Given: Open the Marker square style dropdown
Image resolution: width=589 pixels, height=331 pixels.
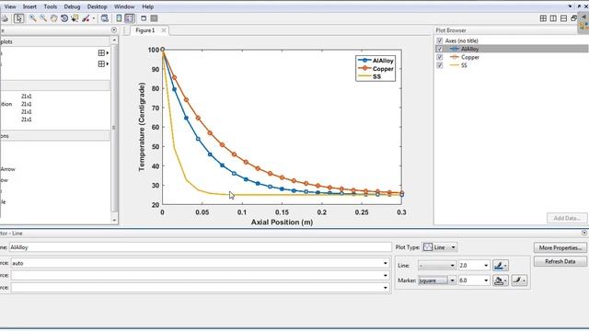Looking at the screenshot, I should tap(437, 280).
